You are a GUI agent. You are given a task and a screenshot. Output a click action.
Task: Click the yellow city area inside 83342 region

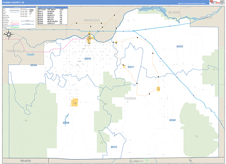(x=158, y=89)
